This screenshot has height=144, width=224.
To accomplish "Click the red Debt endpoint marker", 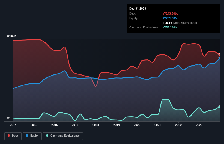I will pyautogui.click(x=219, y=55).
